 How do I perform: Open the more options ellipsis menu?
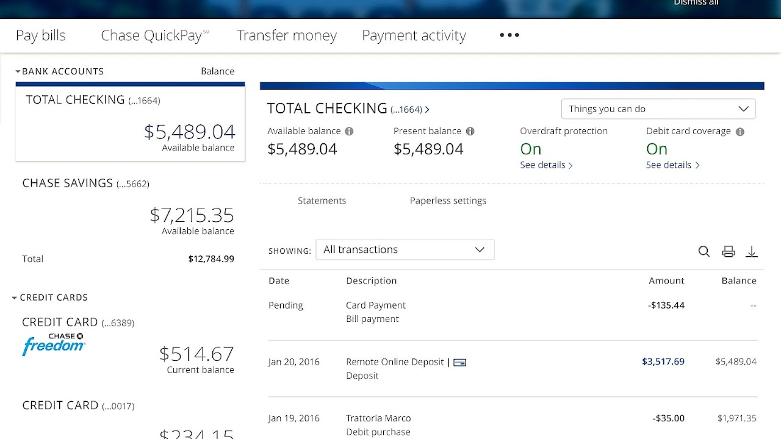509,35
